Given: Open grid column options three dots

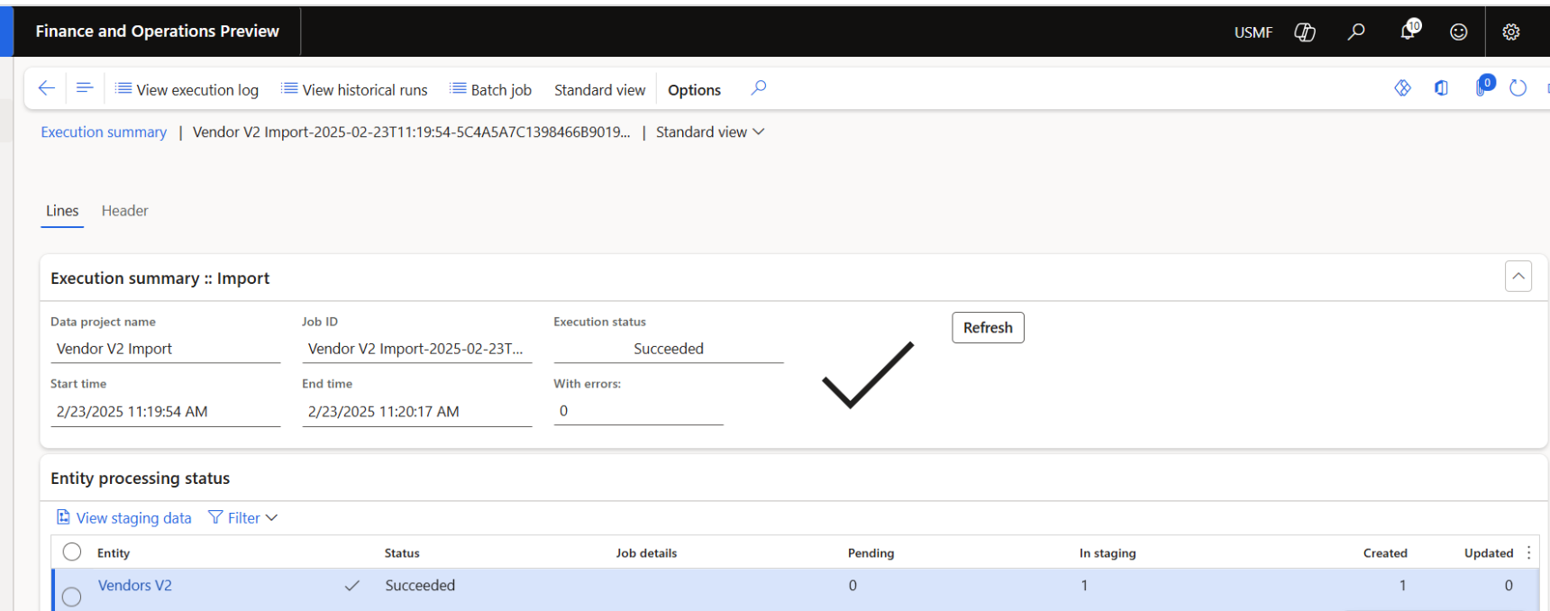Looking at the screenshot, I should tap(1529, 552).
